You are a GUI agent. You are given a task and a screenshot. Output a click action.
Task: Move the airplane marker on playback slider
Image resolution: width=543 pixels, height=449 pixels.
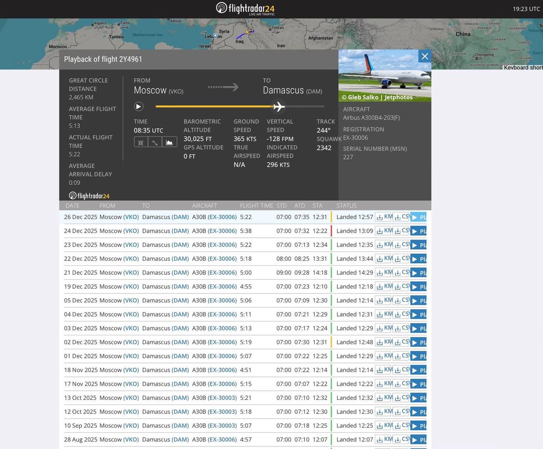[279, 107]
